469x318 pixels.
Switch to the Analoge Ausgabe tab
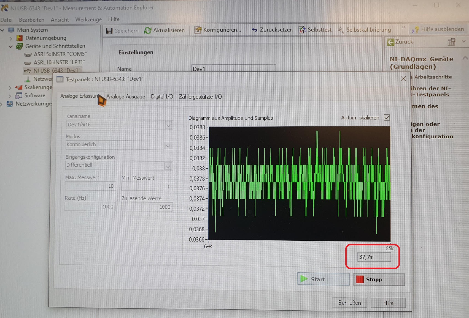click(x=126, y=97)
